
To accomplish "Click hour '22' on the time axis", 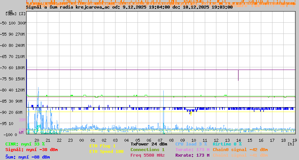I will pyautogui.click(x=59, y=140).
